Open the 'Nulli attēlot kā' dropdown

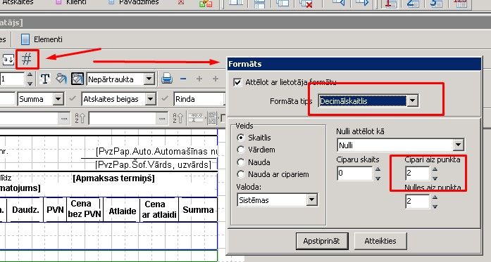tap(458, 145)
